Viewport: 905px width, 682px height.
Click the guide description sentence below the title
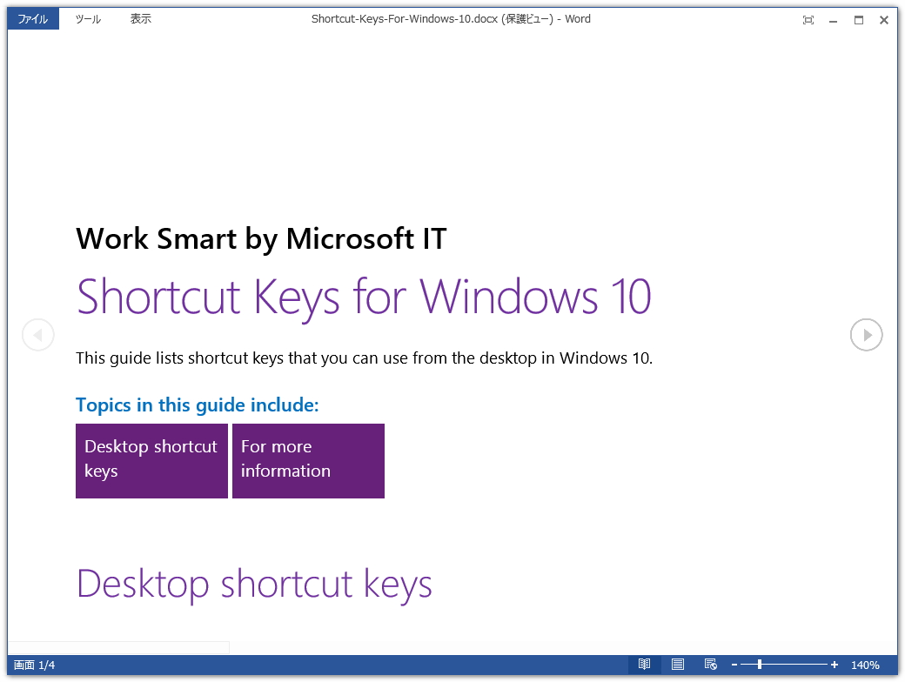coord(366,358)
